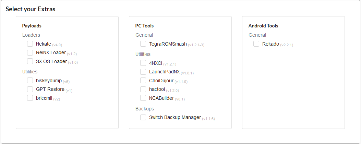This screenshot has width=361, height=144.
Task: Select the ChoiDujour checkbox
Action: [x=143, y=81]
